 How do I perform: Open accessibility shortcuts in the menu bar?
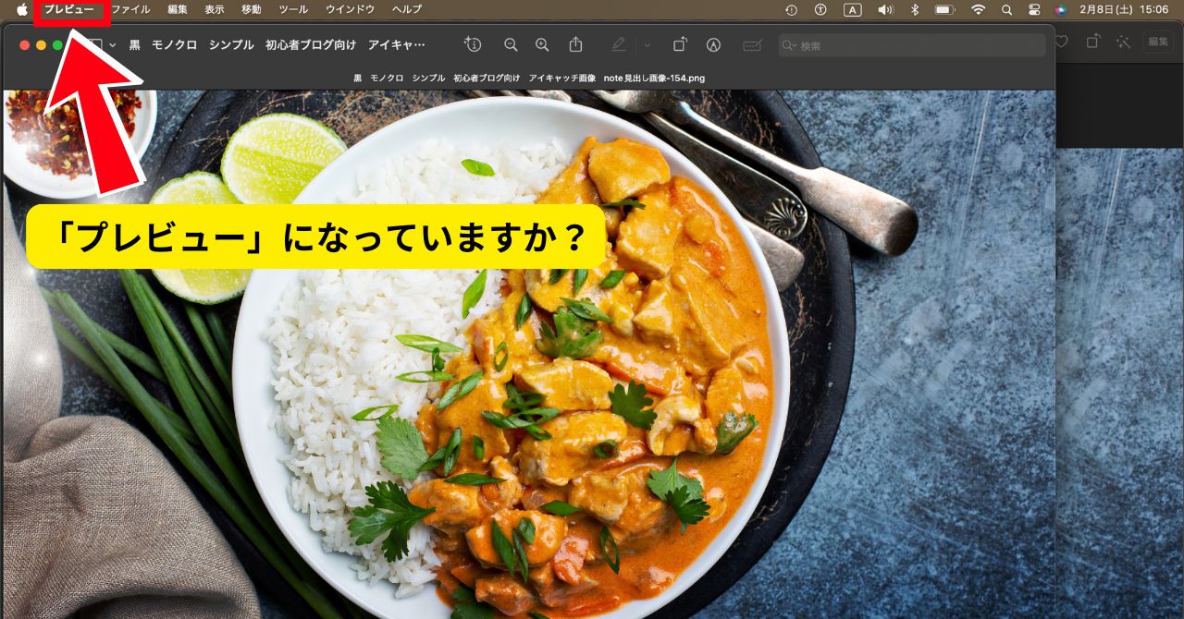tap(820, 9)
